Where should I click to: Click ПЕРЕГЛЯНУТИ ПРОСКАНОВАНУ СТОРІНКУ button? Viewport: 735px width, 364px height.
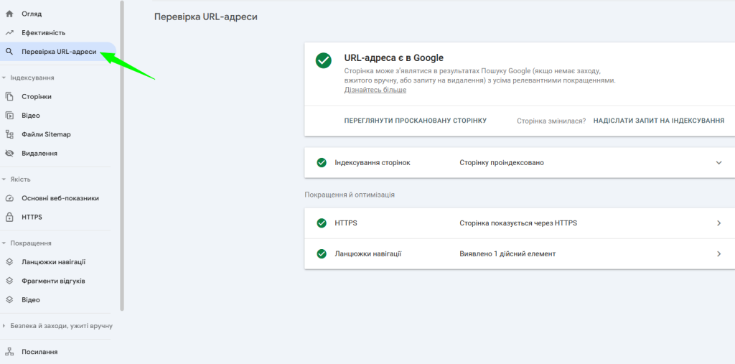point(416,121)
